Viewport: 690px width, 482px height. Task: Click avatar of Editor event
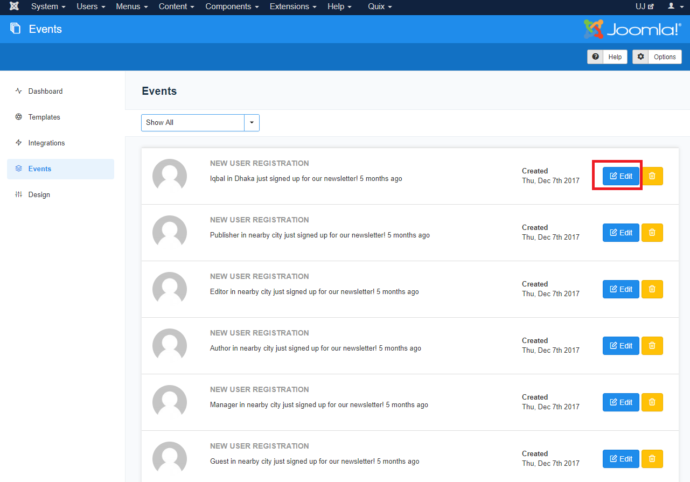coord(170,289)
